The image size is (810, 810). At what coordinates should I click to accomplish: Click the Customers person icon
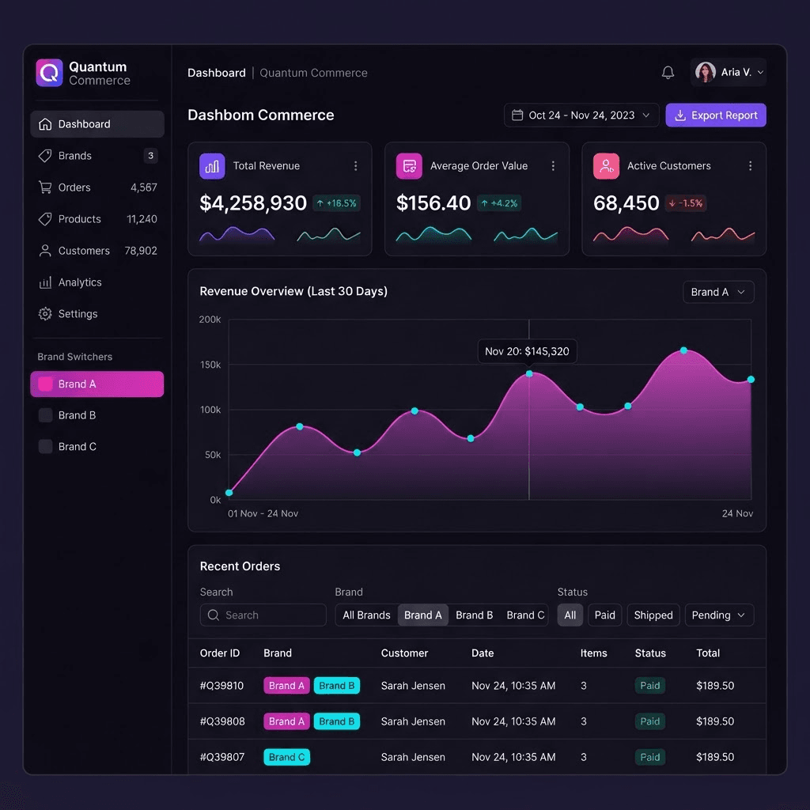[45, 251]
